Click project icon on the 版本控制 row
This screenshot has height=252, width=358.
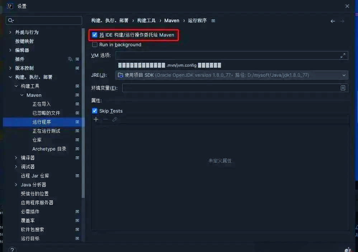pyautogui.click(x=77, y=68)
